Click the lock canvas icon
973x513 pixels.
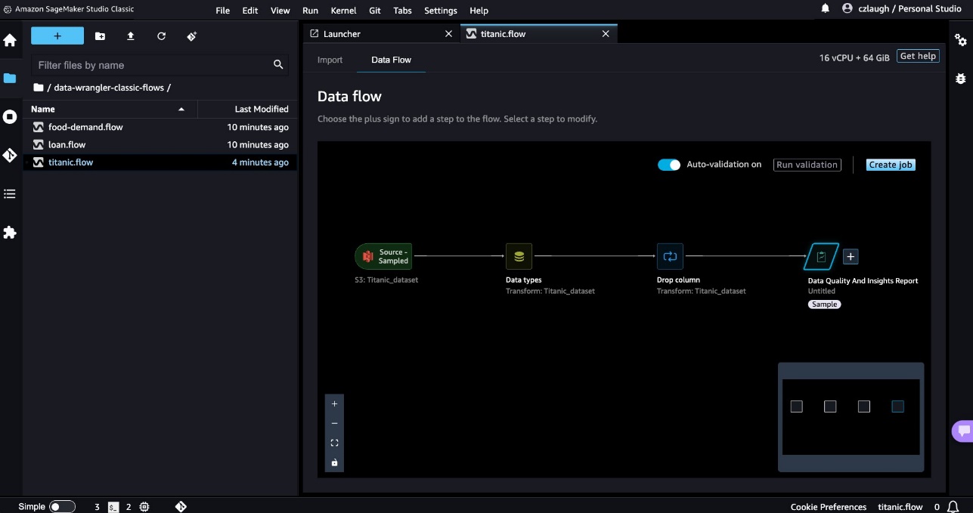coord(334,462)
